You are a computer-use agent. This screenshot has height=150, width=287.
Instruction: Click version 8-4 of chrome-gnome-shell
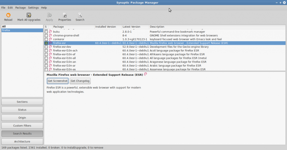[x=125, y=35]
